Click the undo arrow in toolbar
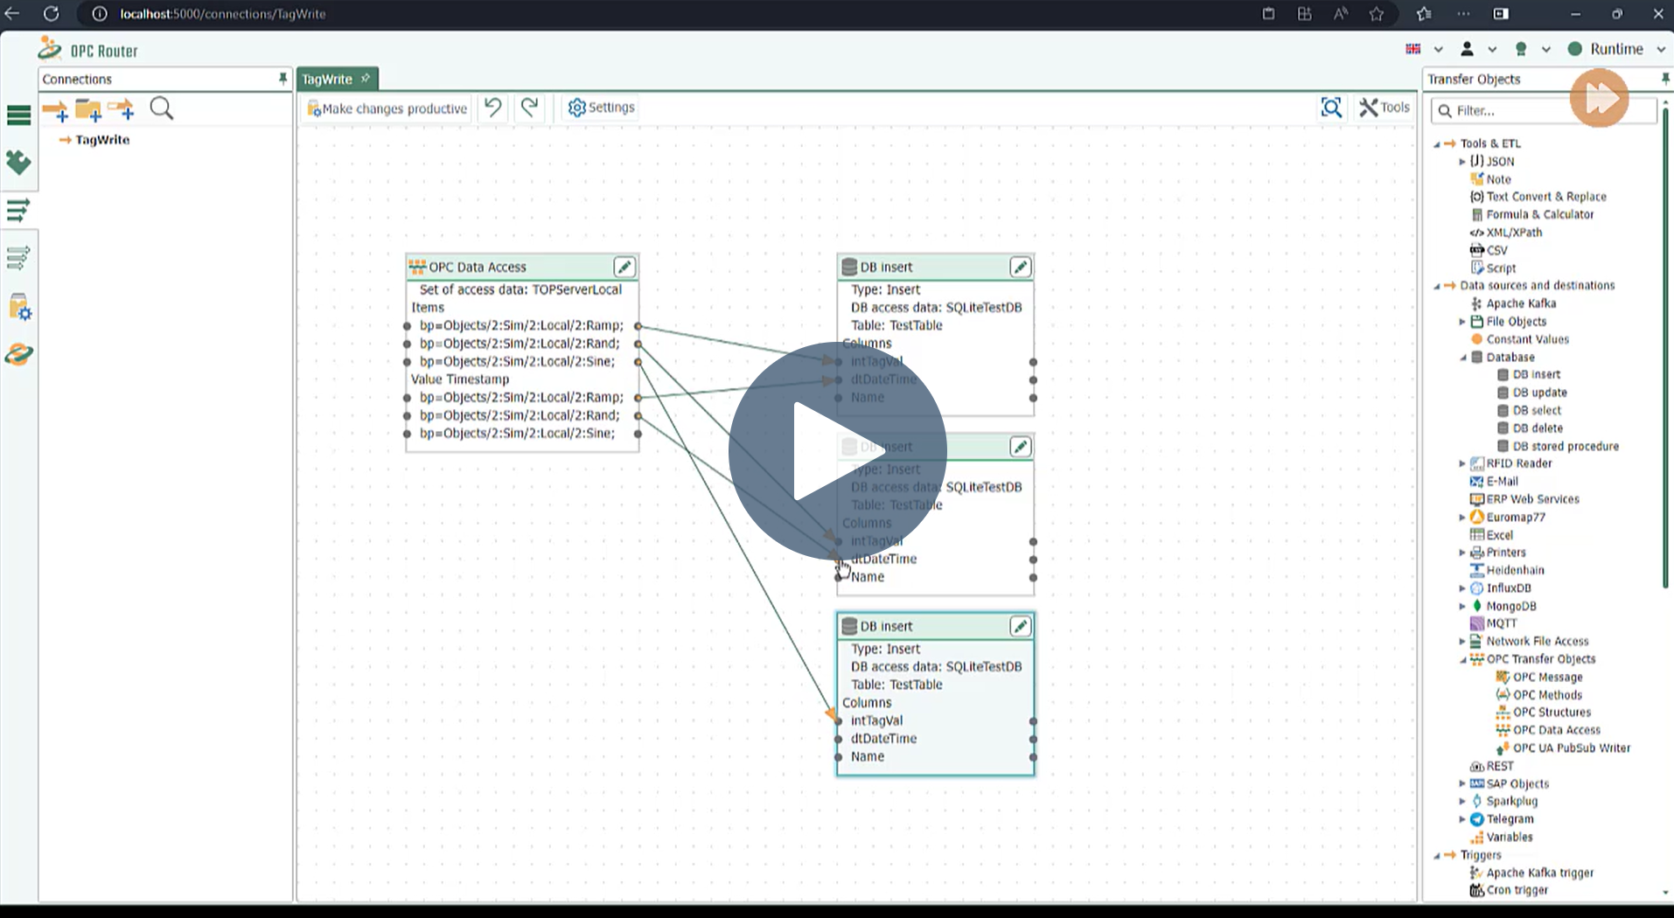The height and width of the screenshot is (918, 1674). [493, 108]
